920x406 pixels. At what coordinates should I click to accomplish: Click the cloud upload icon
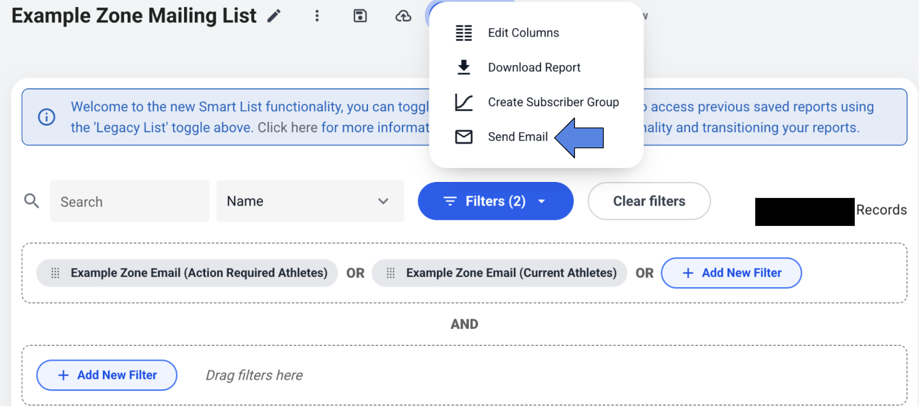[403, 16]
